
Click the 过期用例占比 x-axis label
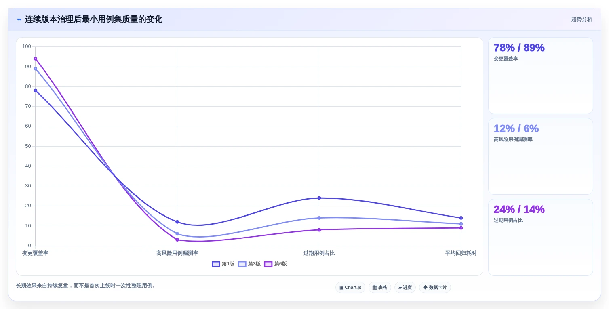coord(319,253)
